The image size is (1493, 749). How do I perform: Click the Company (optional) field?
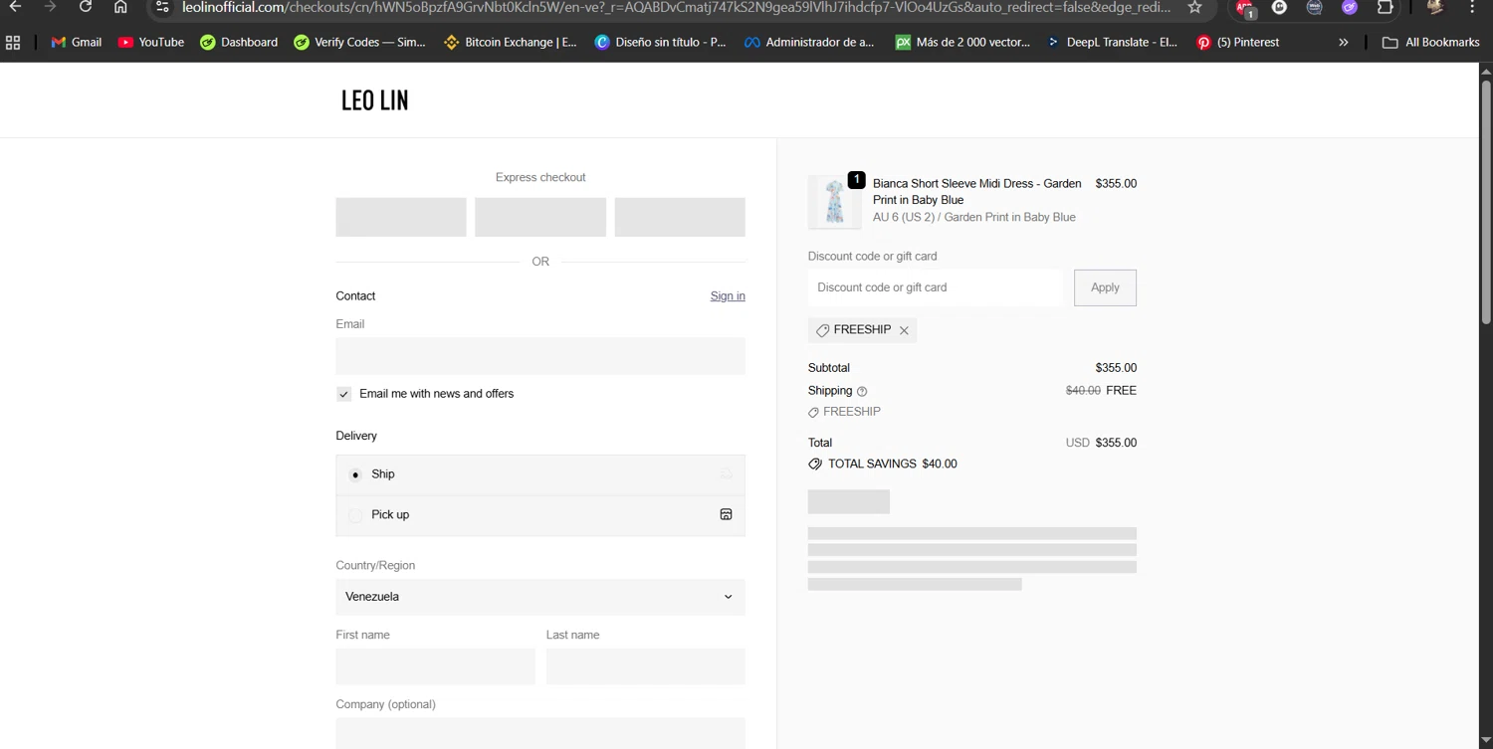540,734
